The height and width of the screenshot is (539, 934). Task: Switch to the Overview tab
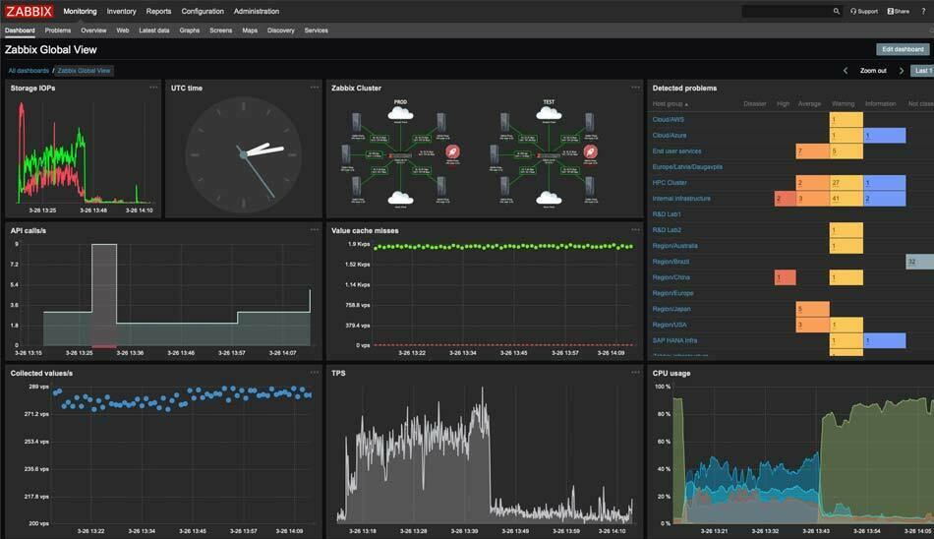(93, 30)
